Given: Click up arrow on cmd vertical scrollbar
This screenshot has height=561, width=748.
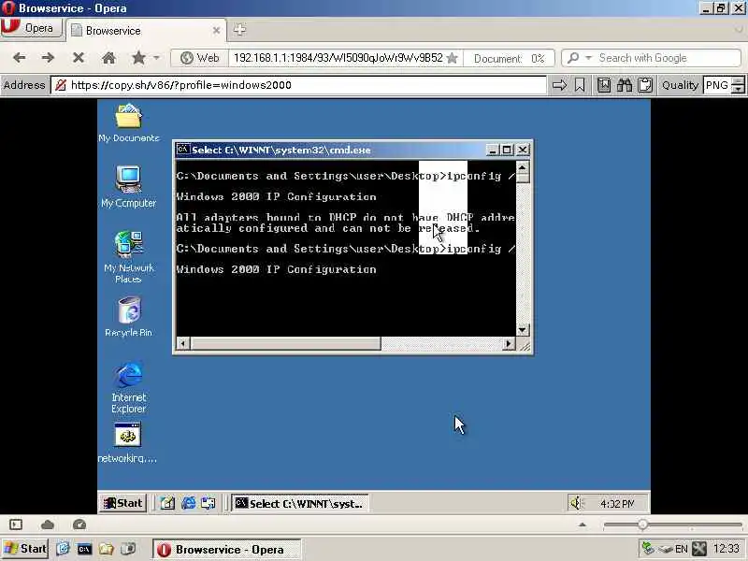Looking at the screenshot, I should tap(523, 168).
